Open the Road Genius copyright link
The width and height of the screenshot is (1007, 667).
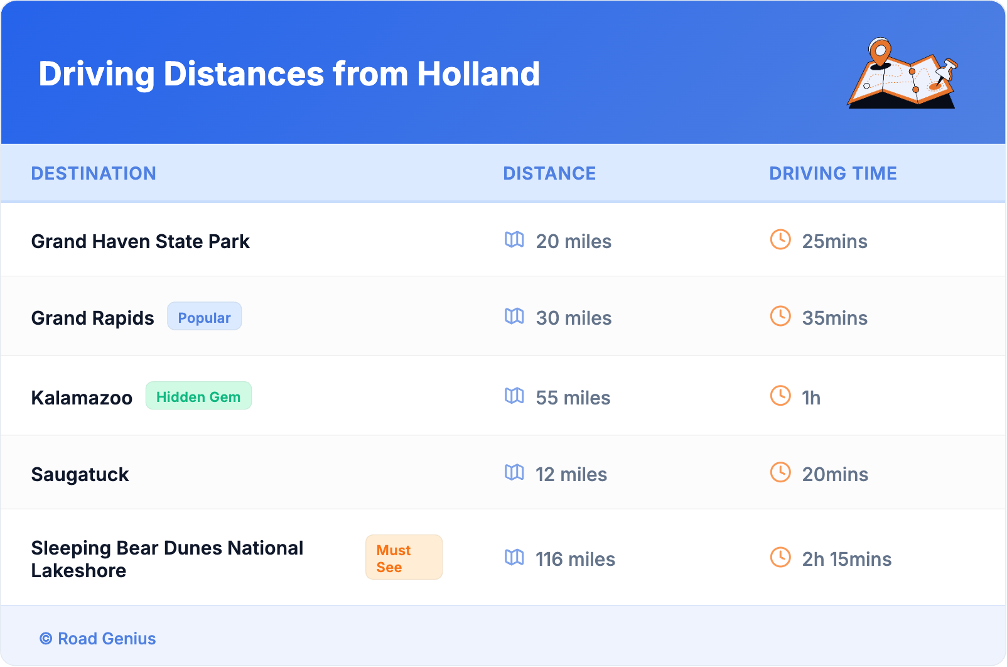coord(98,639)
